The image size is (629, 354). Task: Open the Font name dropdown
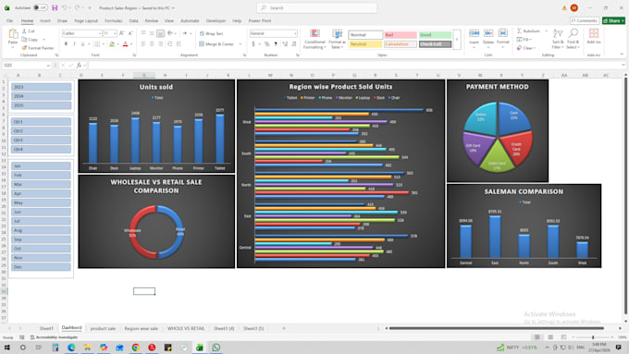(x=100, y=33)
